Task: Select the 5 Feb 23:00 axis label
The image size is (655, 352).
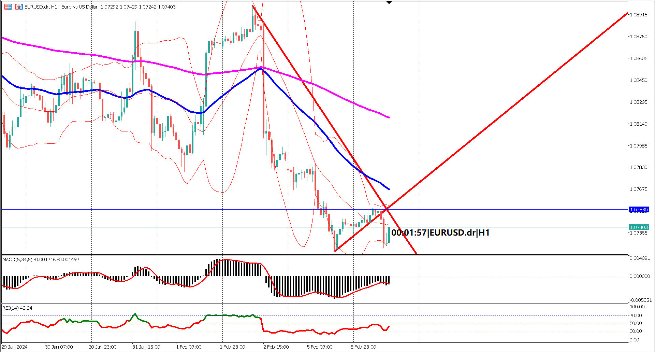Action: tap(364, 346)
